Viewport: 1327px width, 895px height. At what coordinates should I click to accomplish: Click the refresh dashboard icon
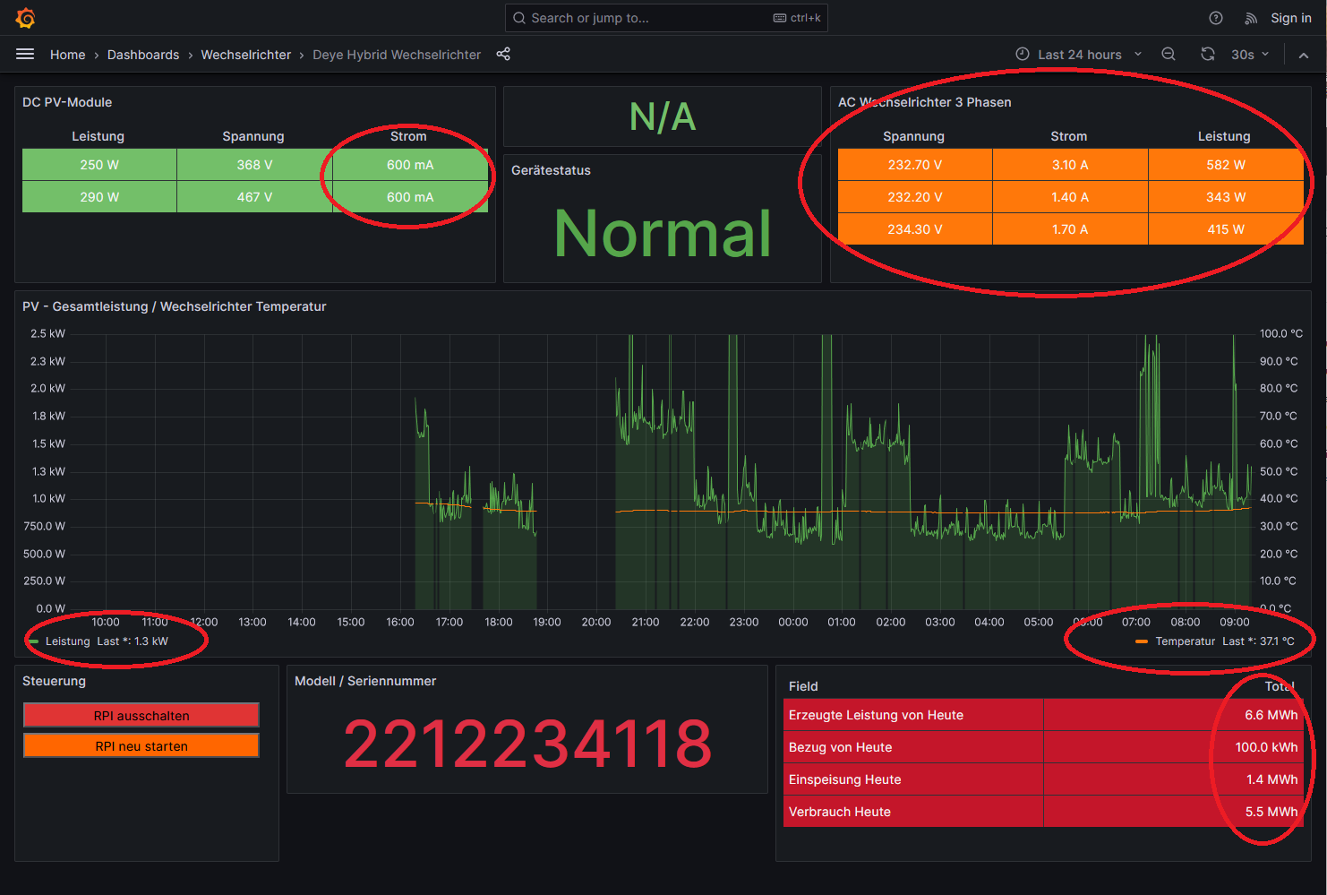point(1207,55)
